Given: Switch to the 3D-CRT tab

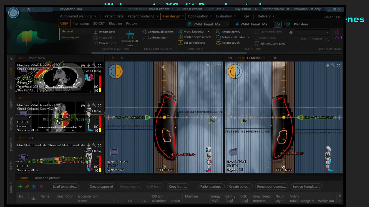Looking at the screenshot, I should pyautogui.click(x=99, y=24).
